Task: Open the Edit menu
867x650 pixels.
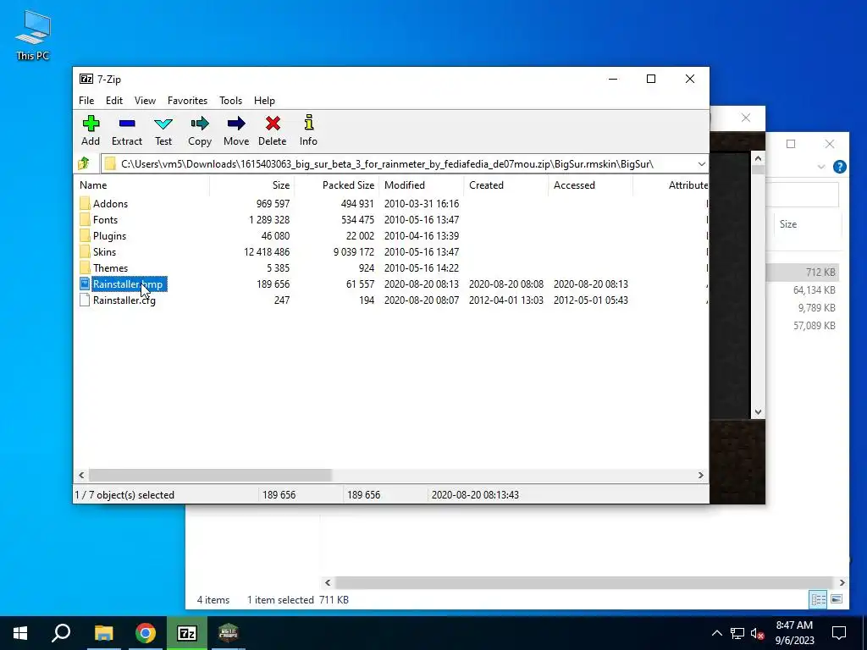Action: pos(114,101)
